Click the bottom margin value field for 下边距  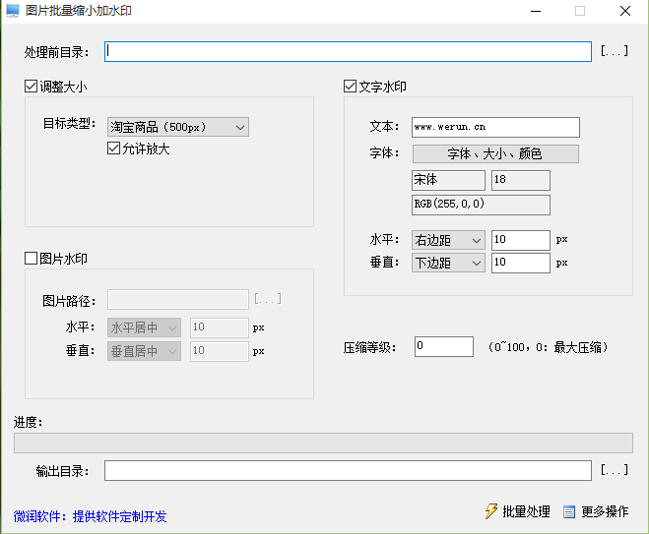pos(521,263)
